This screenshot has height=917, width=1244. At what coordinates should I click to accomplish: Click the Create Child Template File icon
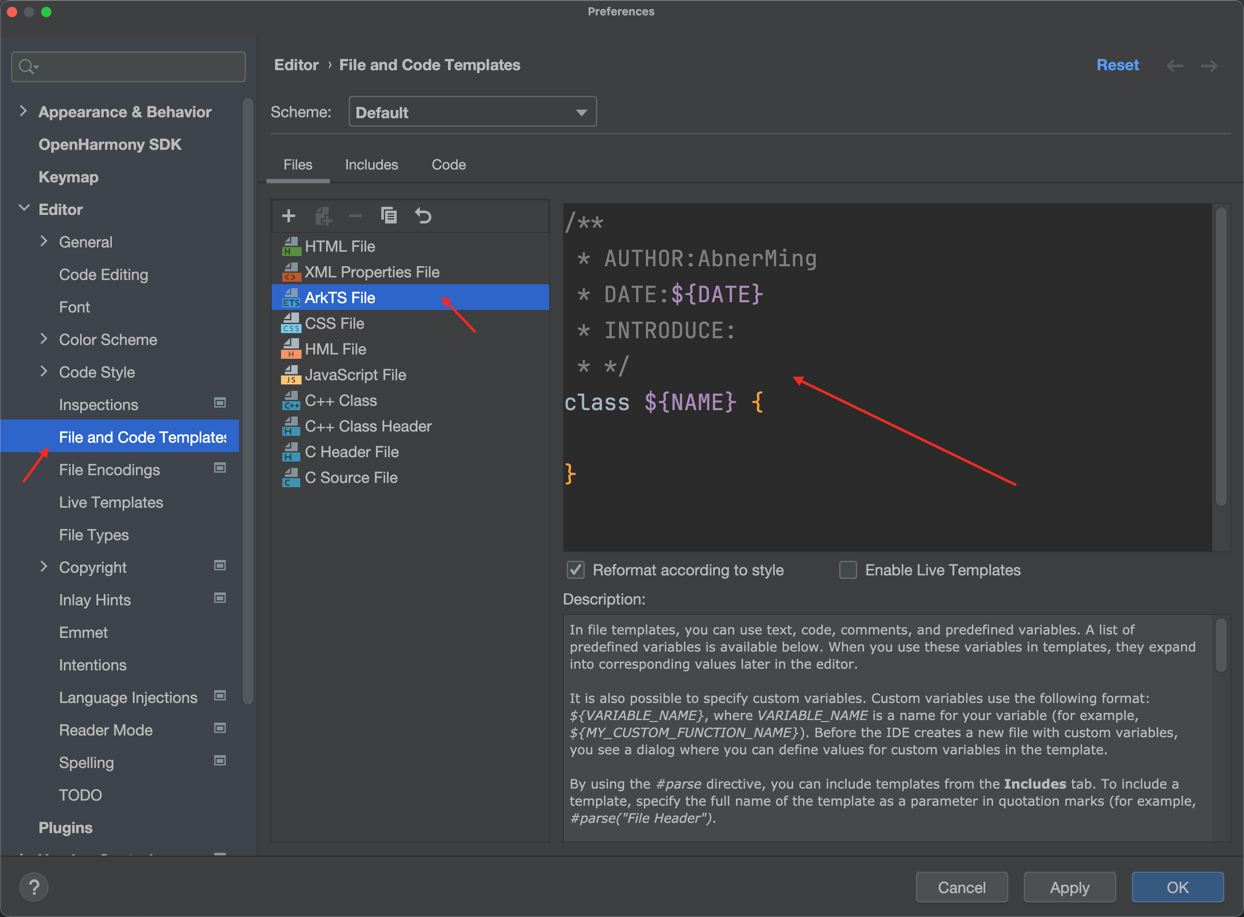pyautogui.click(x=323, y=216)
